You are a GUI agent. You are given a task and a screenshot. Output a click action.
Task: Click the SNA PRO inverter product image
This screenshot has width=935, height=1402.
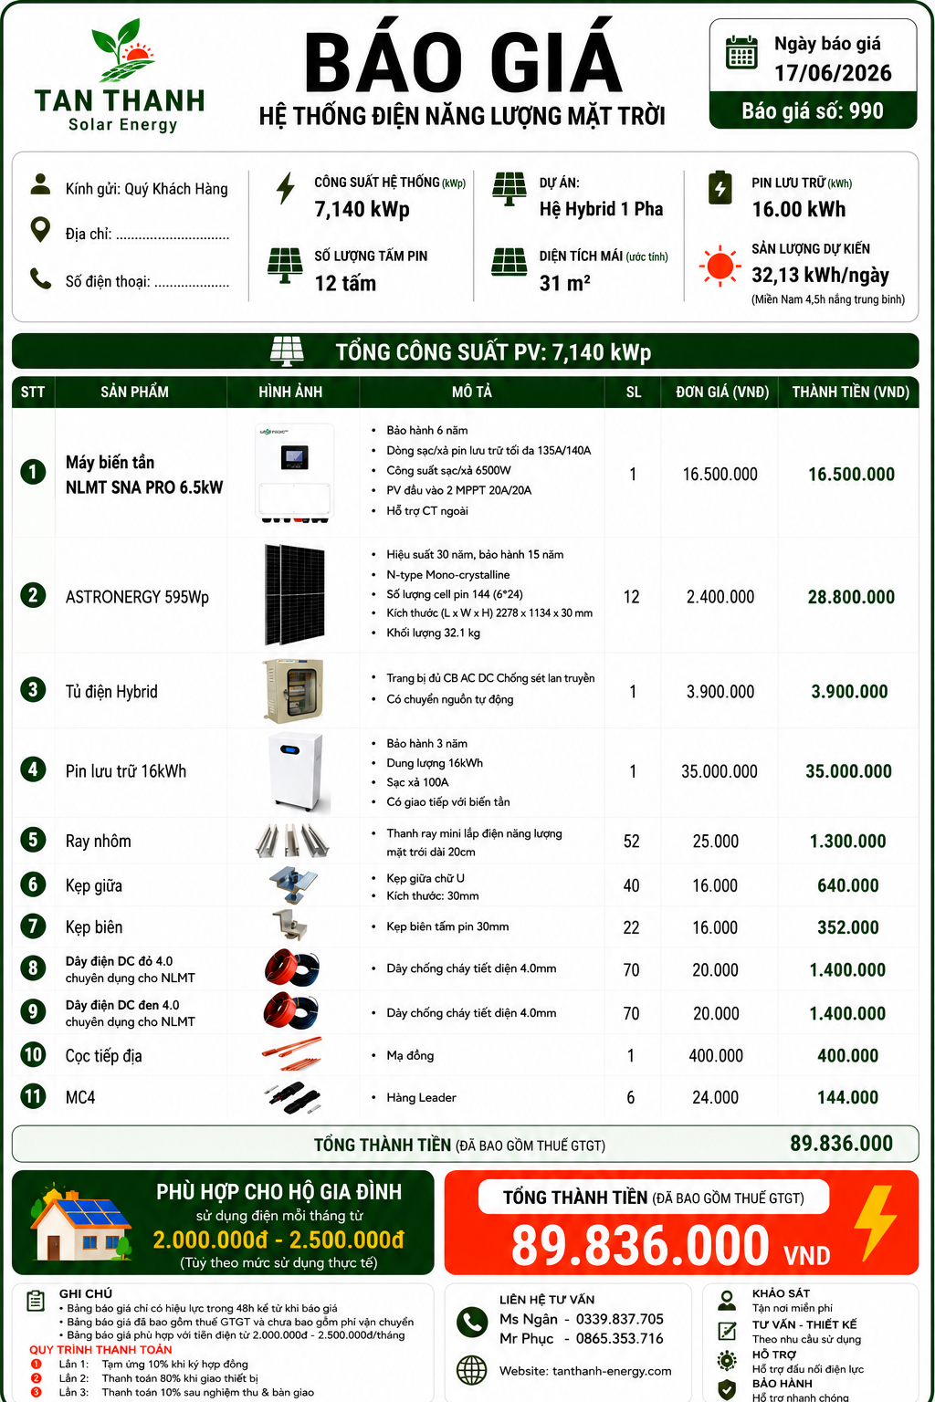click(x=294, y=472)
